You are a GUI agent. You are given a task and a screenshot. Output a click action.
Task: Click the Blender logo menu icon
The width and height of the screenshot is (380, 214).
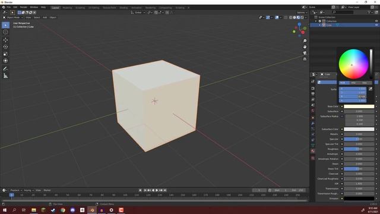(x=4, y=7)
